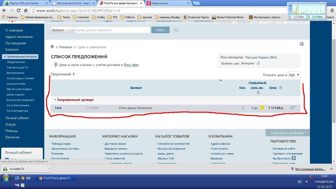The image size is (336, 189).
Task: Show hidden tray icons arrow
Action: (x=307, y=182)
